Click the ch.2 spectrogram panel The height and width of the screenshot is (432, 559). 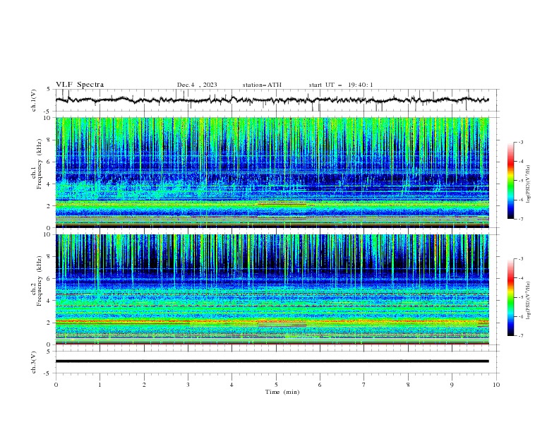pyautogui.click(x=272, y=289)
